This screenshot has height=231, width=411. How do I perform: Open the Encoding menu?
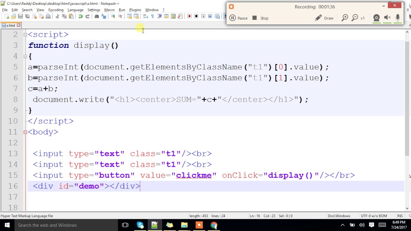point(56,10)
